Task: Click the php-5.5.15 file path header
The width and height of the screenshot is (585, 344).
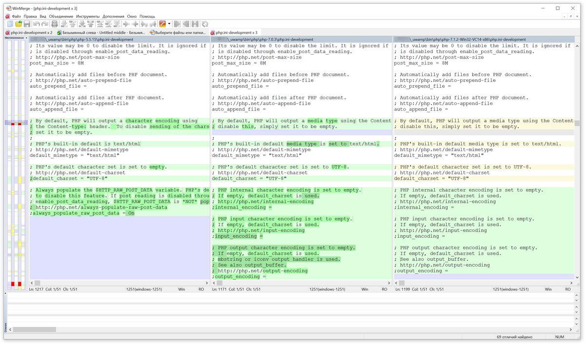Action: [119, 39]
